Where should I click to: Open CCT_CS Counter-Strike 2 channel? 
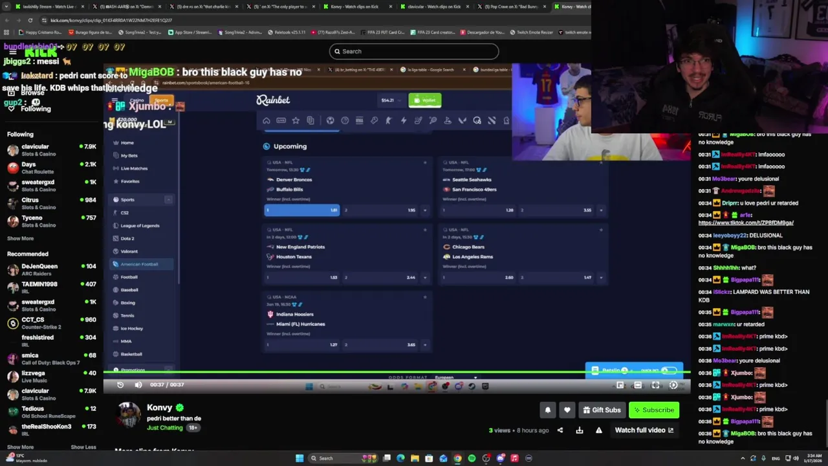[52, 323]
